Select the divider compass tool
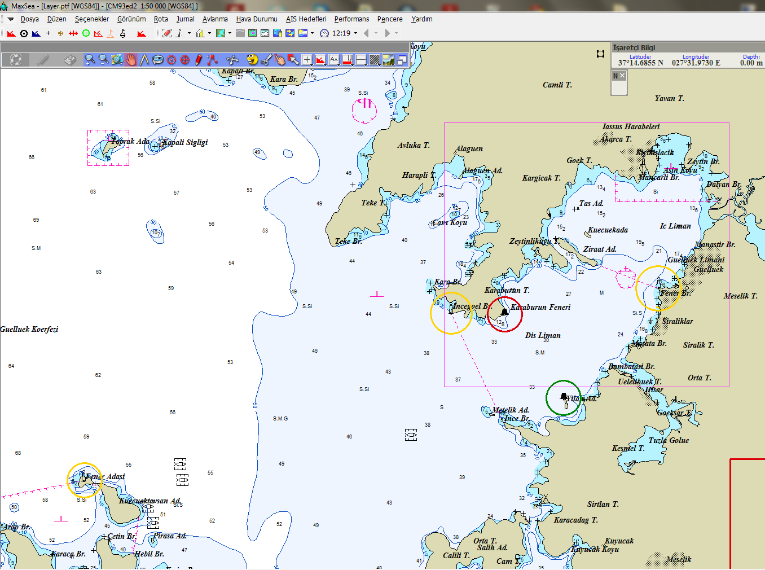The height and width of the screenshot is (570, 765). (144, 59)
